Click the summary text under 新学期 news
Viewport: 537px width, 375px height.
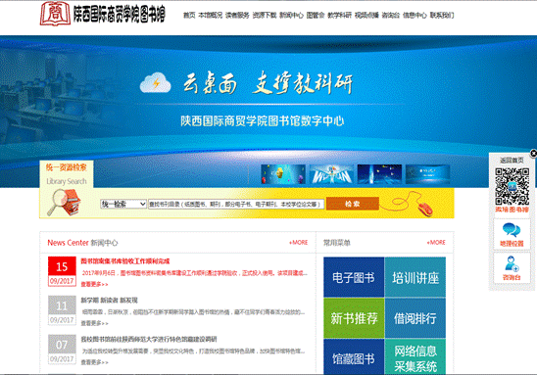click(193, 312)
